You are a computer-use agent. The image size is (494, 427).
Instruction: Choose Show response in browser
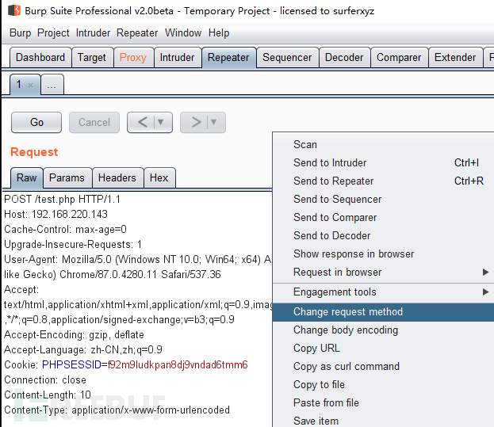click(384, 254)
